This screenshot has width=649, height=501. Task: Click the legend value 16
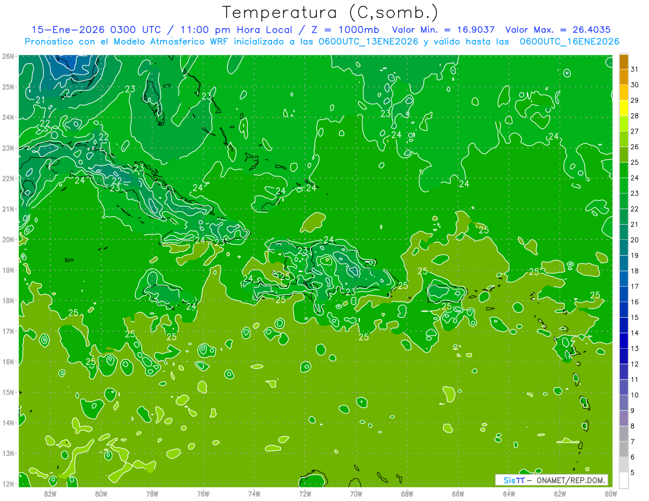click(634, 302)
